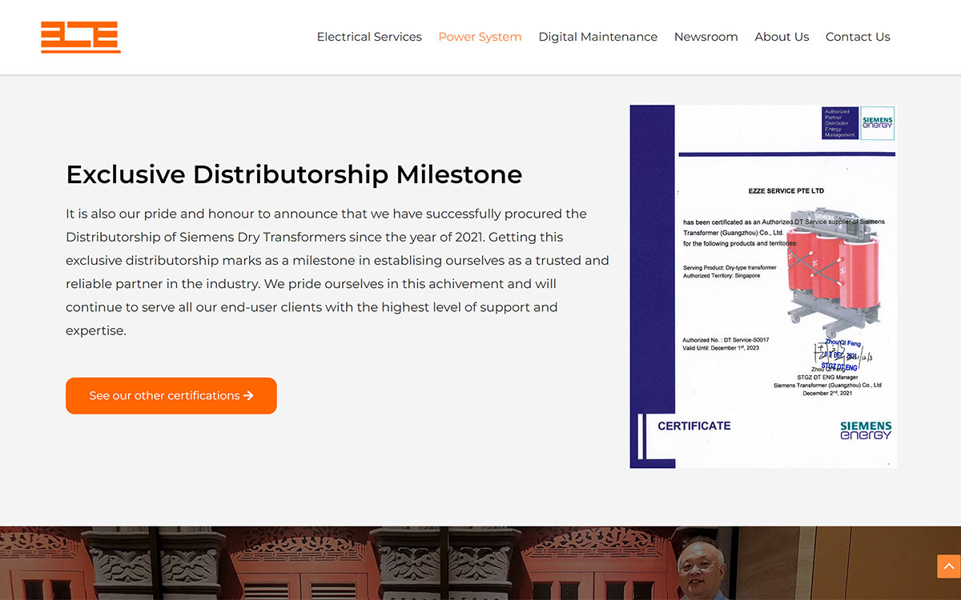Navigate to About Us
Image resolution: width=961 pixels, height=600 pixels.
pos(782,37)
